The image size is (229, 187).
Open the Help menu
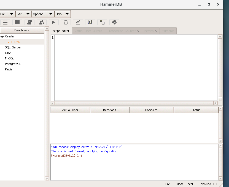tap(63, 14)
